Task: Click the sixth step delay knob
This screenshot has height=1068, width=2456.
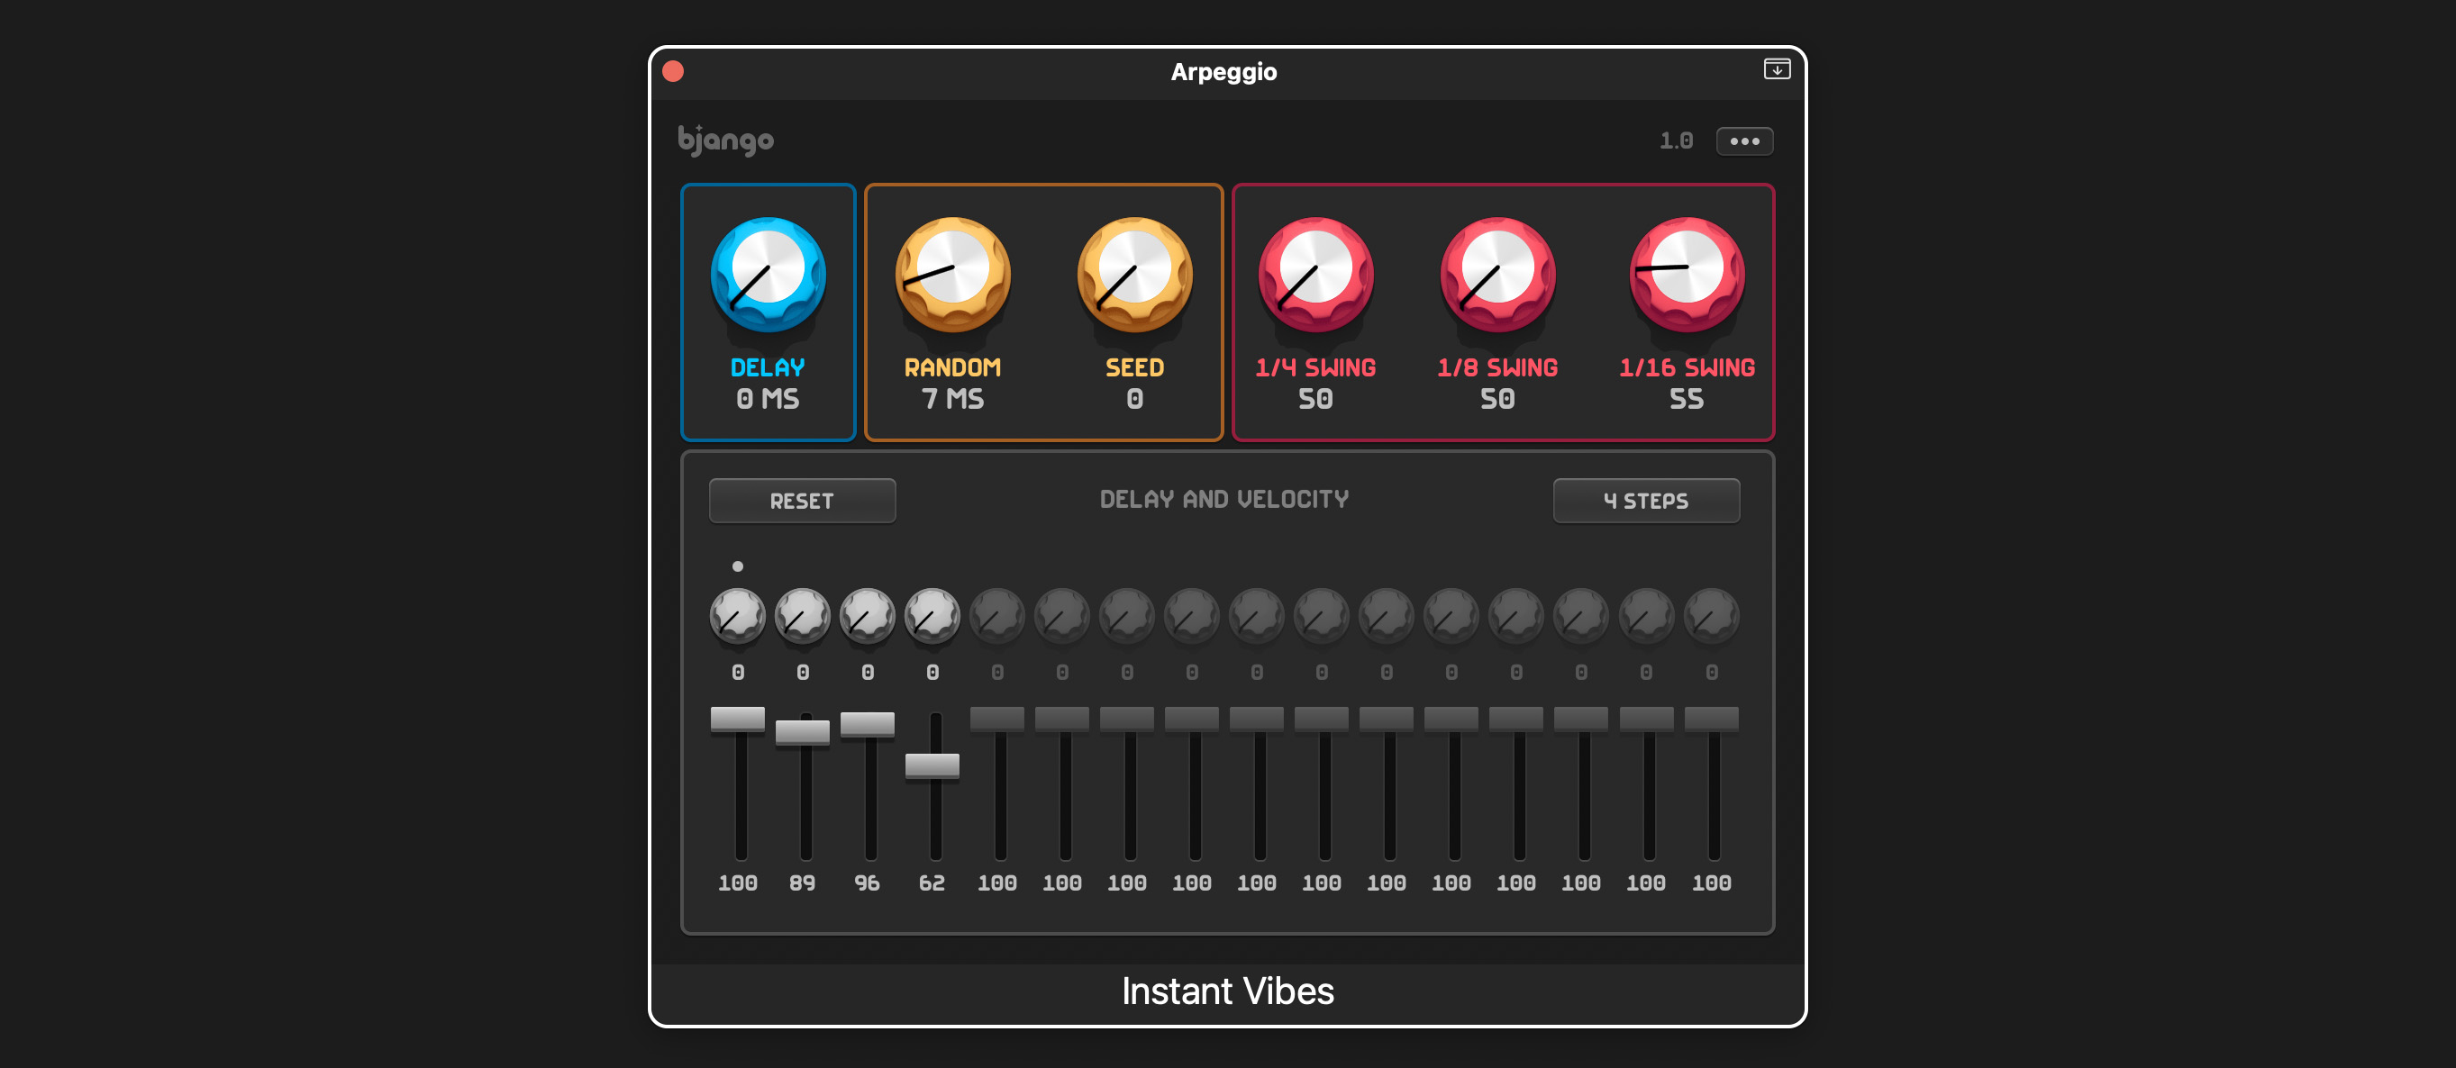Action: click(1062, 615)
